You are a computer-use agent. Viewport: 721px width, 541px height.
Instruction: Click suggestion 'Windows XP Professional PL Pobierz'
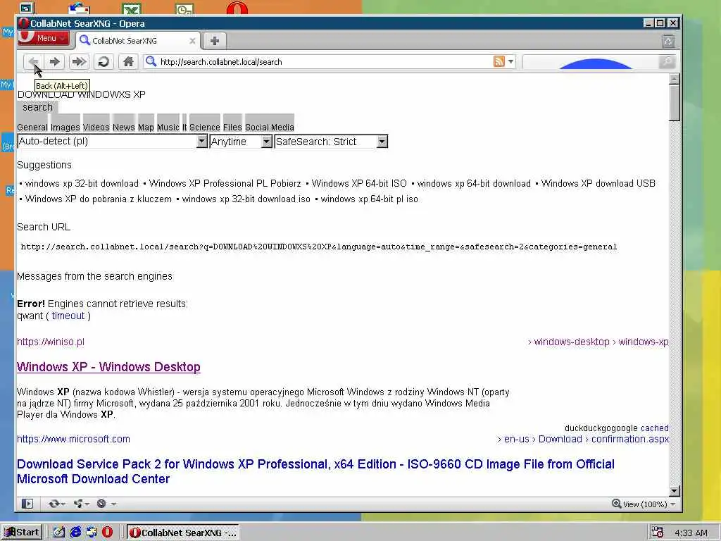point(225,184)
